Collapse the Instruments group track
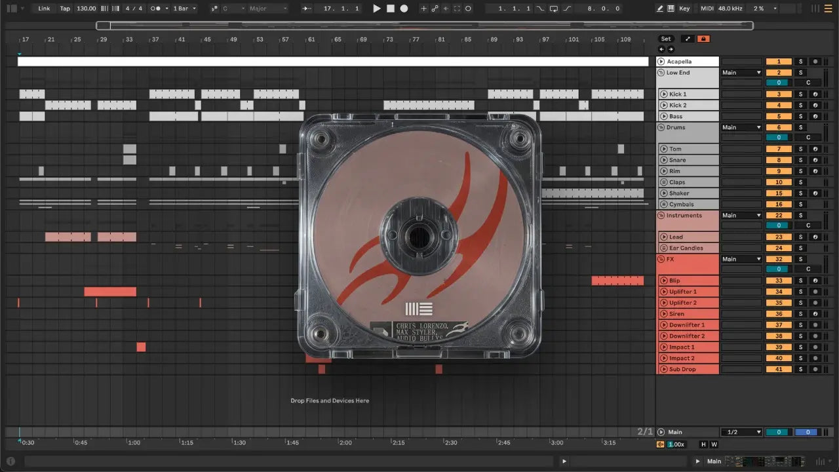 (661, 215)
